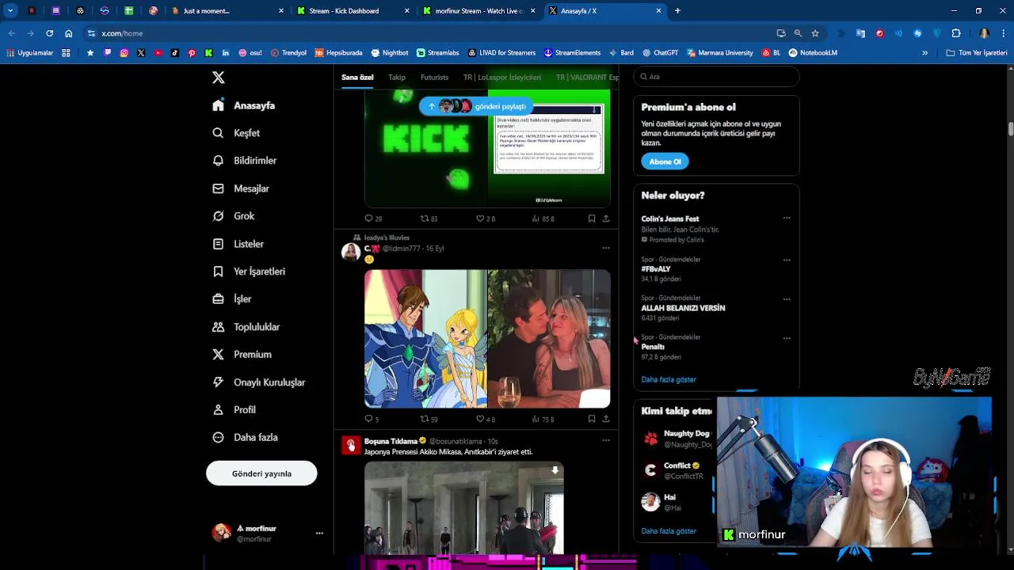This screenshot has width=1014, height=570.
Task: Share the Kick post
Action: tap(606, 218)
